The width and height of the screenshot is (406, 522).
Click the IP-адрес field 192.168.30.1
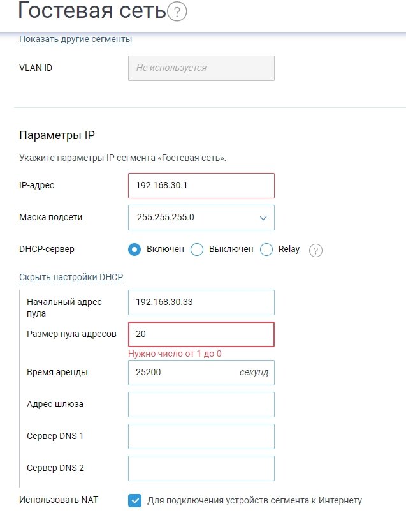[201, 186]
